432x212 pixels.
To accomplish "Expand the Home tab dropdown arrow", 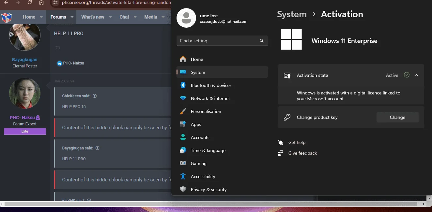I will [x=41, y=17].
